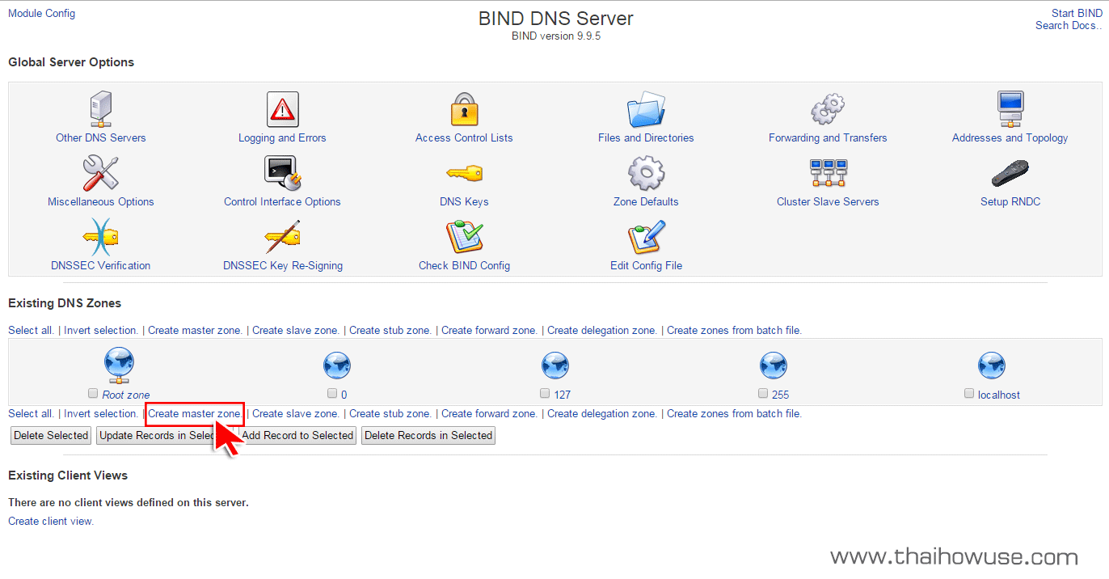Open the Zone Defaults gear icon
Image resolution: width=1109 pixels, height=579 pixels.
tap(646, 173)
